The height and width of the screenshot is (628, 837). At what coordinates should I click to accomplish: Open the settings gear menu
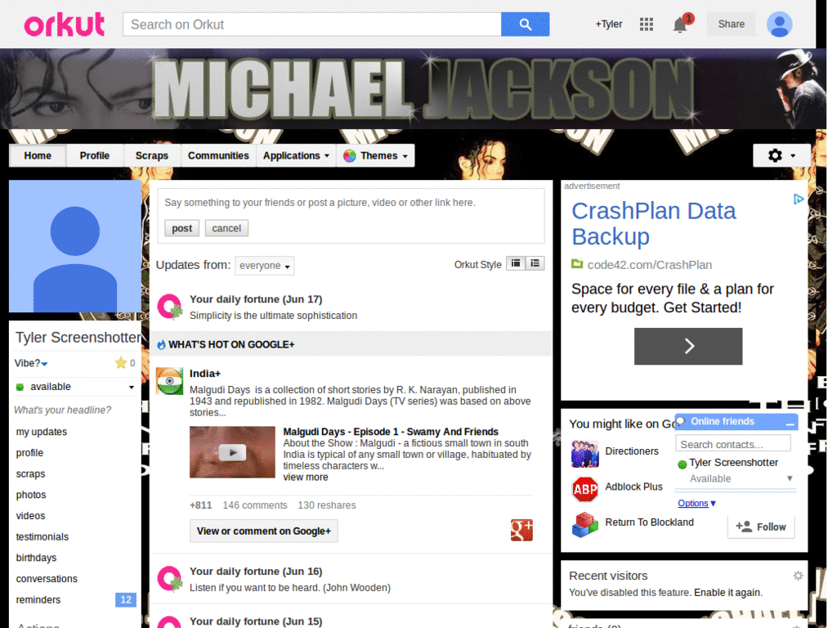(781, 155)
